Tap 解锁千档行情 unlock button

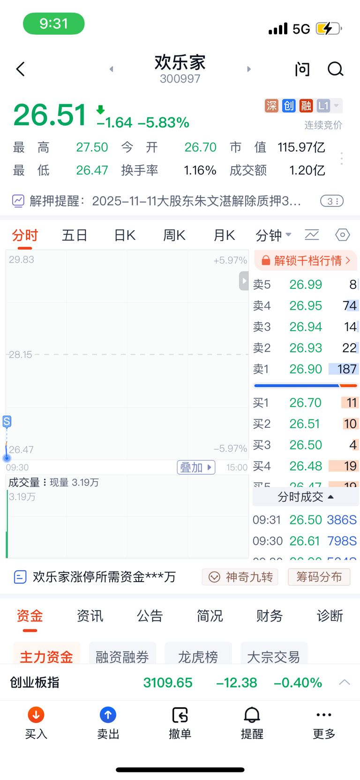tap(306, 260)
